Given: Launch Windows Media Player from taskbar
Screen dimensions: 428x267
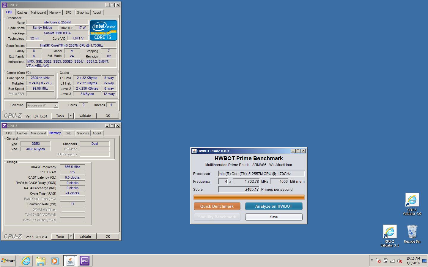Looking at the screenshot, I should pyautogui.click(x=55, y=261).
